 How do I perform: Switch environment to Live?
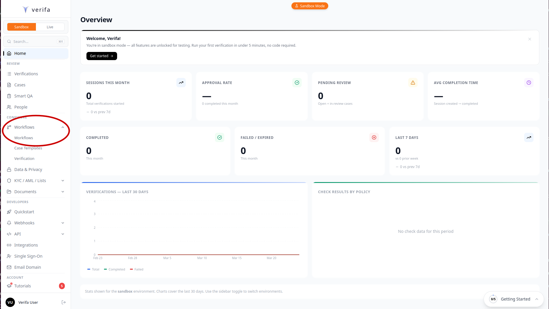pyautogui.click(x=50, y=27)
